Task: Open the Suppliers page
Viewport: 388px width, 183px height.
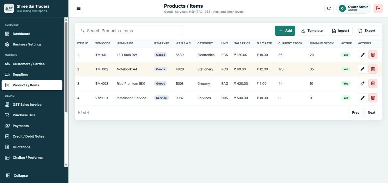Action: click(x=32, y=75)
